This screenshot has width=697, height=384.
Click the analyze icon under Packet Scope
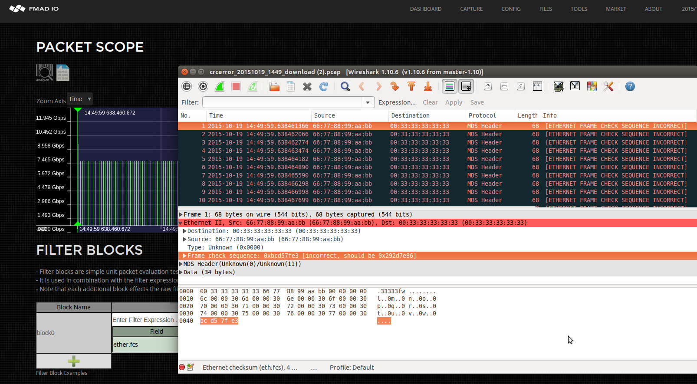[x=44, y=72]
